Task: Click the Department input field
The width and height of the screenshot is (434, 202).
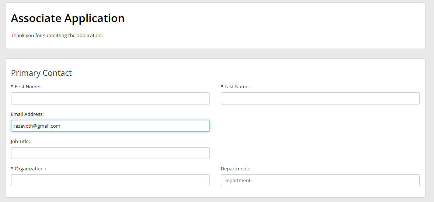Action: point(320,180)
